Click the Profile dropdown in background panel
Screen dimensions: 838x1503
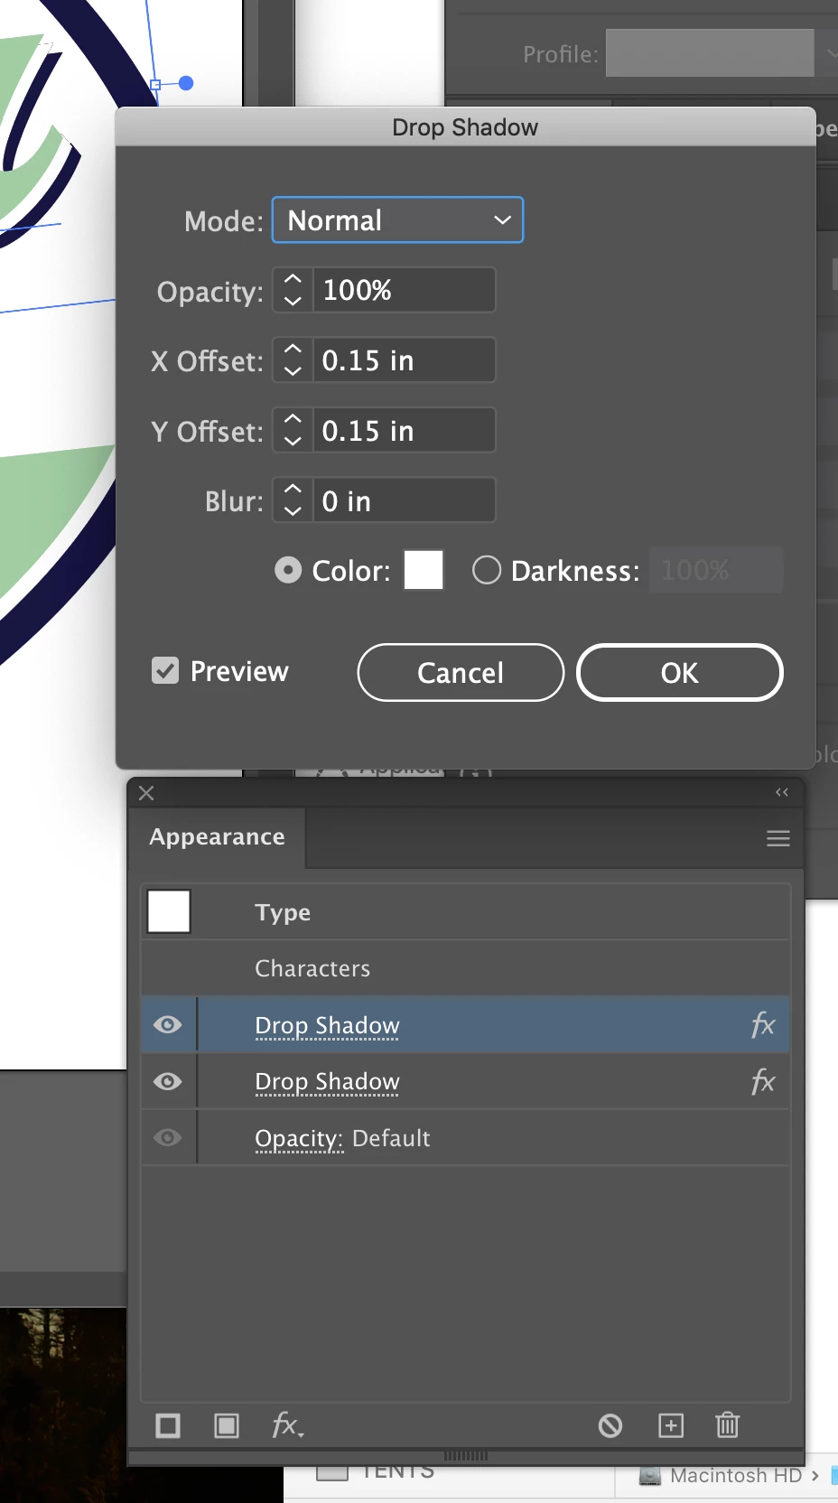click(722, 53)
